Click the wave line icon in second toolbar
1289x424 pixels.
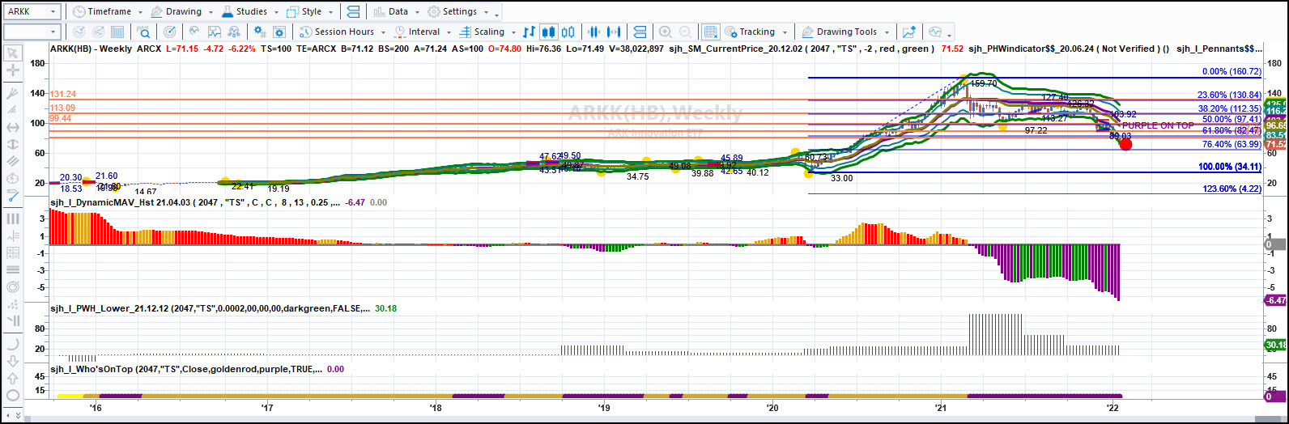[x=194, y=32]
